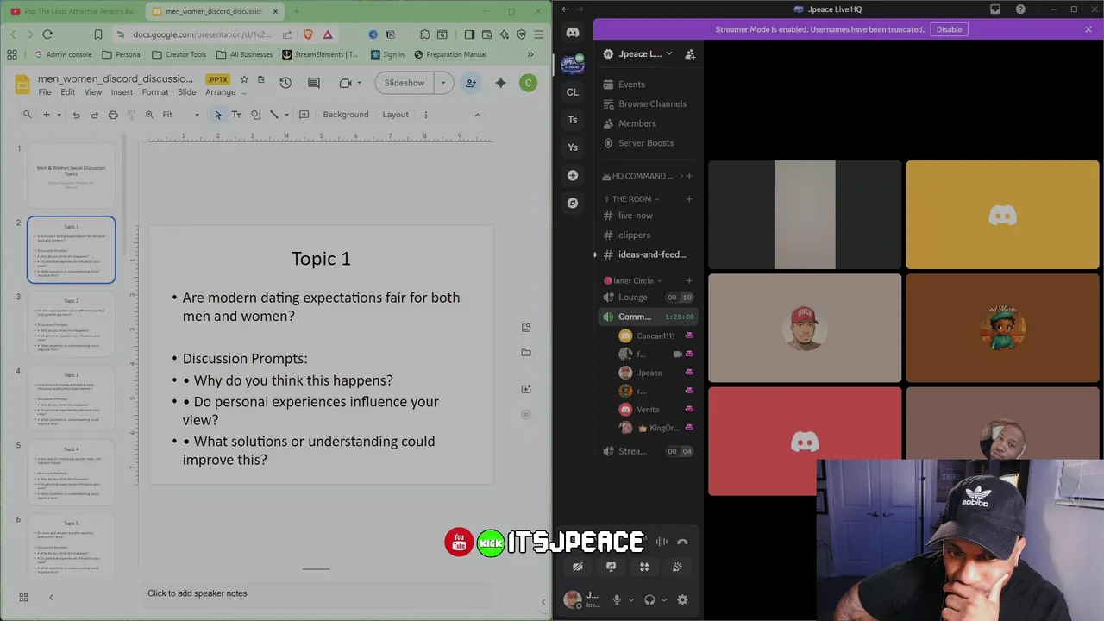Open the Edit menu
Screen dimensions: 1104x621
68,92
